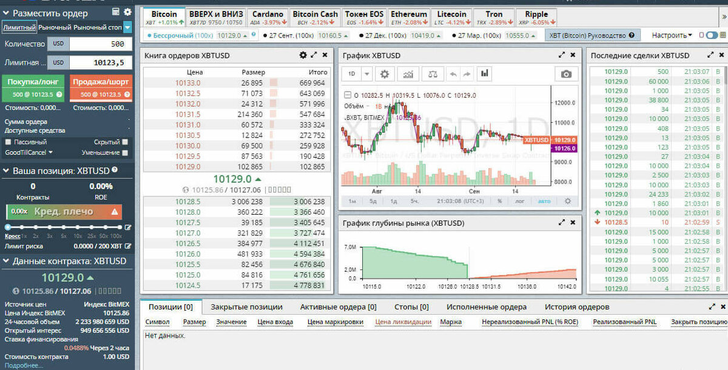Open order type dropdown arrow
The height and width of the screenshot is (370, 728).
click(x=127, y=27)
